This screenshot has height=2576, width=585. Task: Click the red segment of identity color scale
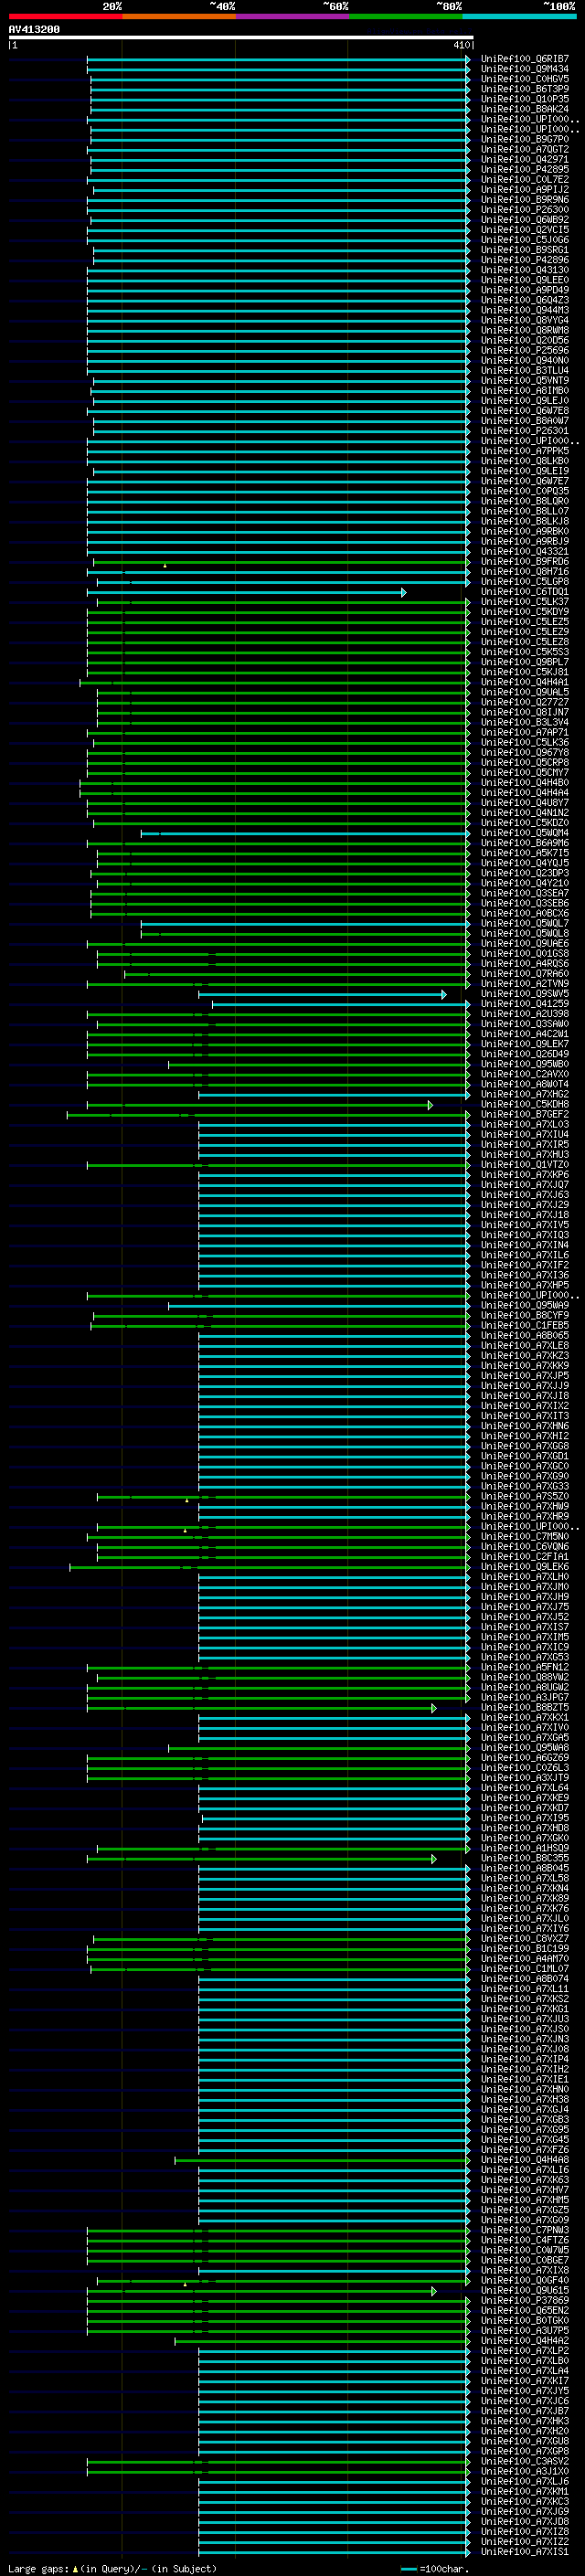coord(65,16)
